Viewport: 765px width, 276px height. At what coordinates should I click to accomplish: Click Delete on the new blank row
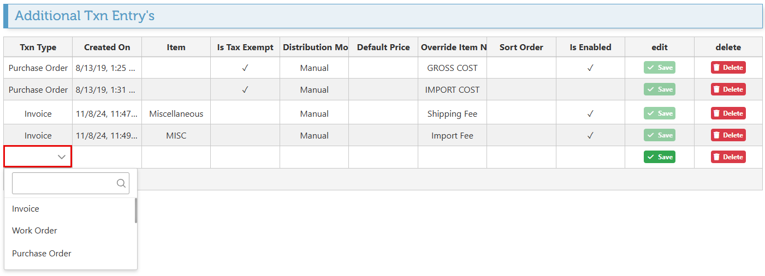[728, 157]
